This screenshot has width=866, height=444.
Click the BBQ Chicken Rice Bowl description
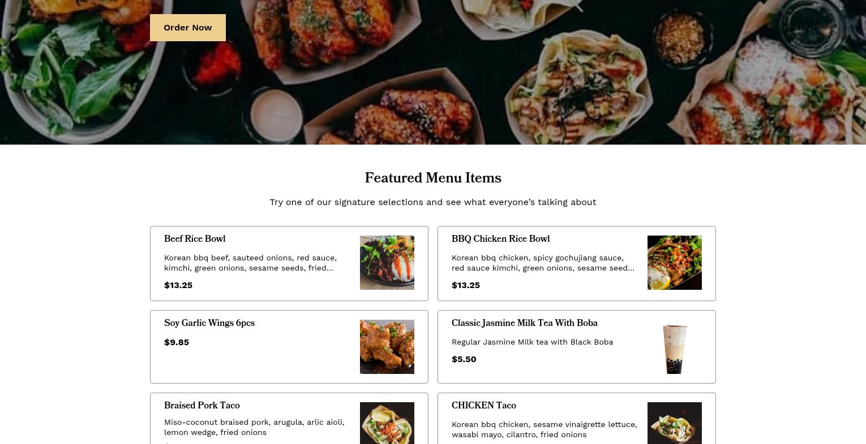[x=543, y=263]
